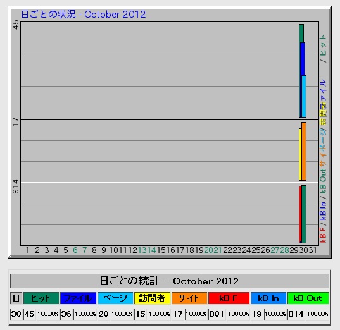
Task: Click the hits value 45 cell
Action: click(30, 314)
